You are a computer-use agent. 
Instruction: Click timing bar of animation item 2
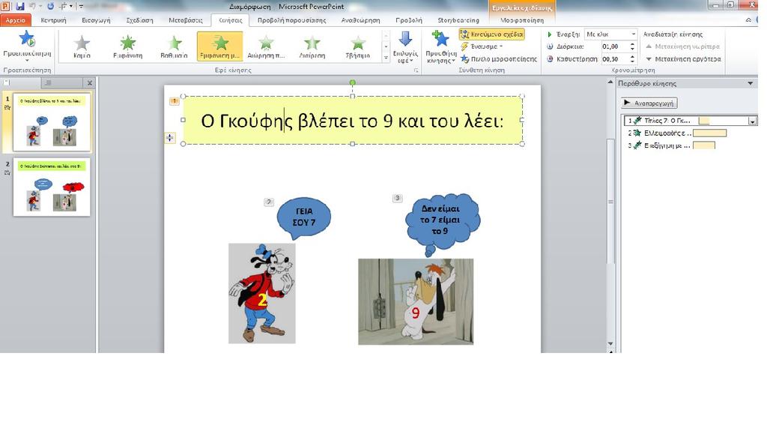click(x=710, y=133)
